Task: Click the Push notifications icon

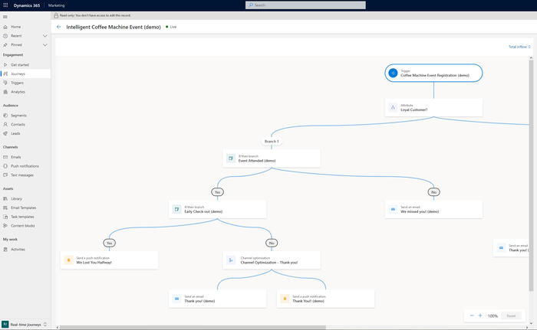Action: (x=5, y=166)
